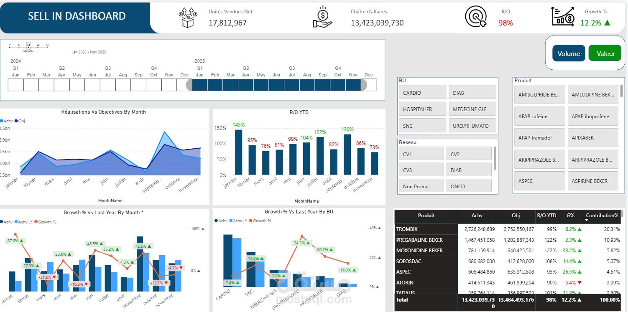Select URO/RHUMATO in the BU slicer
628x312 pixels.
click(x=472, y=125)
